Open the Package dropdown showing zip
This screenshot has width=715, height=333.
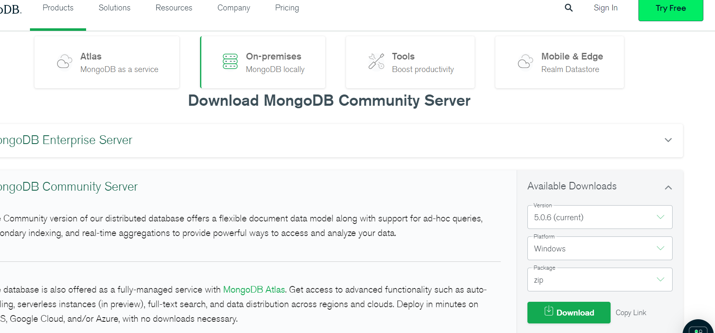coord(600,279)
